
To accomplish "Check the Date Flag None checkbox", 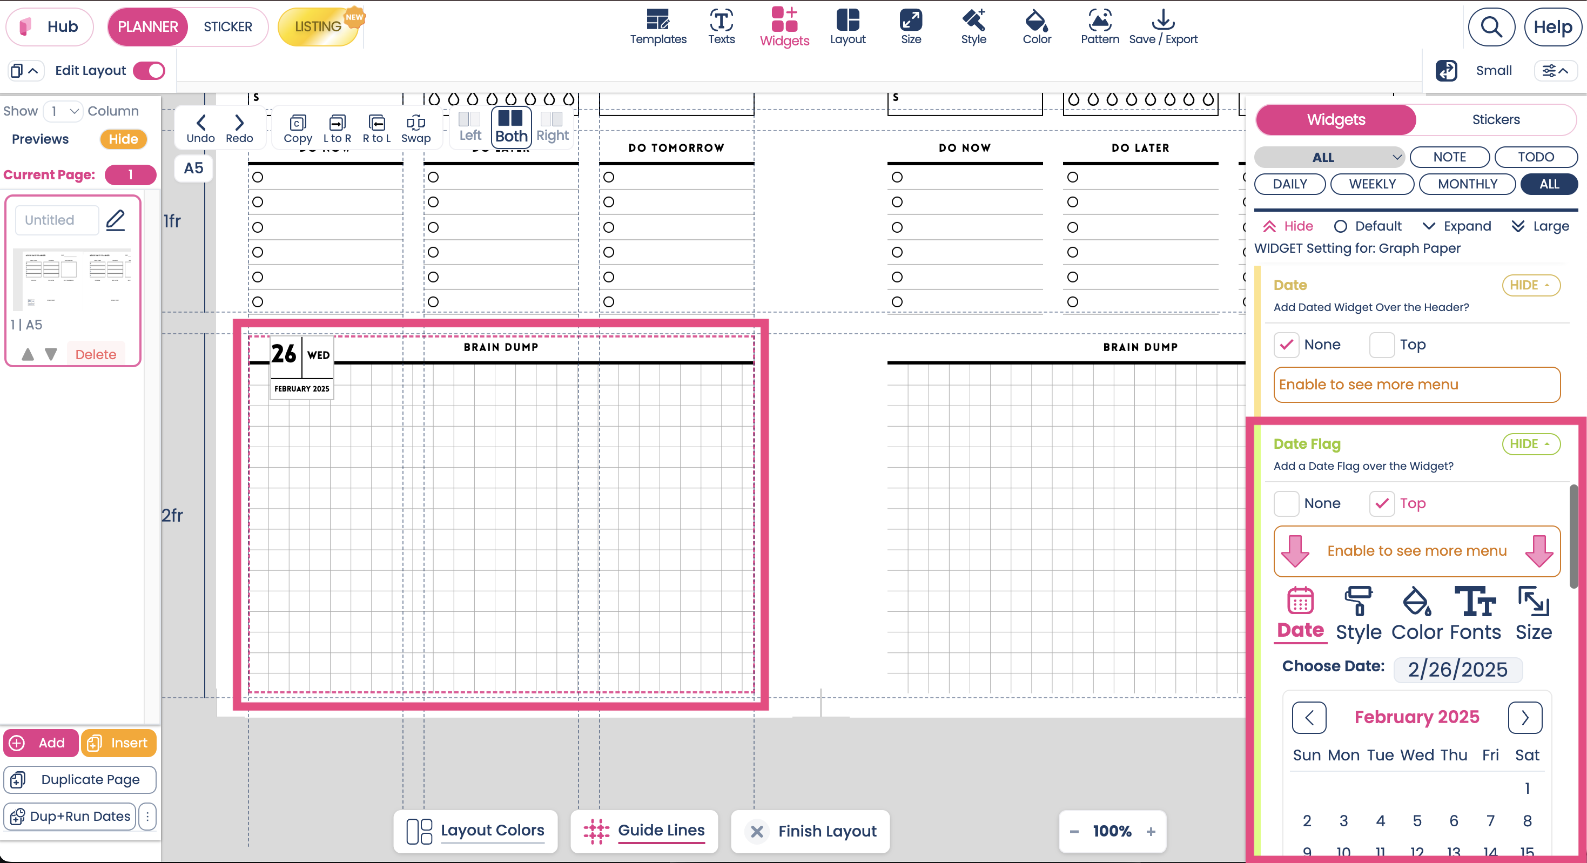I will (x=1286, y=504).
